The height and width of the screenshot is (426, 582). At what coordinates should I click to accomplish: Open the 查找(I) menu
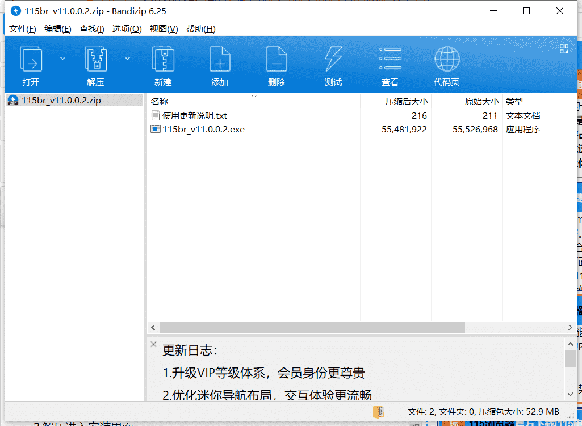point(91,29)
